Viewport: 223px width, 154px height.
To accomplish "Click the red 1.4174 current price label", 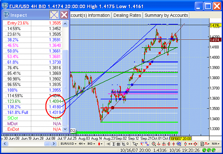I will (x=216, y=40).
